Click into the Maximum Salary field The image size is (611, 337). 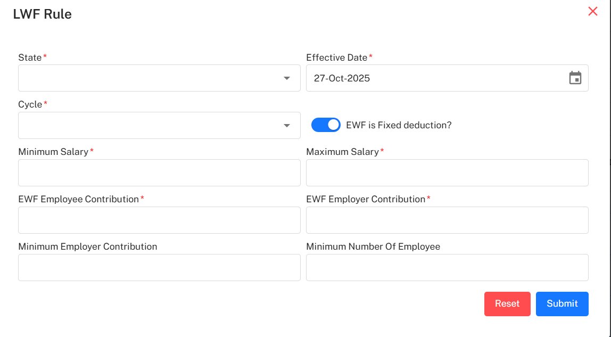tap(447, 173)
